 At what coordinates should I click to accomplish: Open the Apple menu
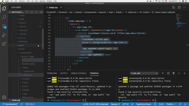tap(3, 1)
